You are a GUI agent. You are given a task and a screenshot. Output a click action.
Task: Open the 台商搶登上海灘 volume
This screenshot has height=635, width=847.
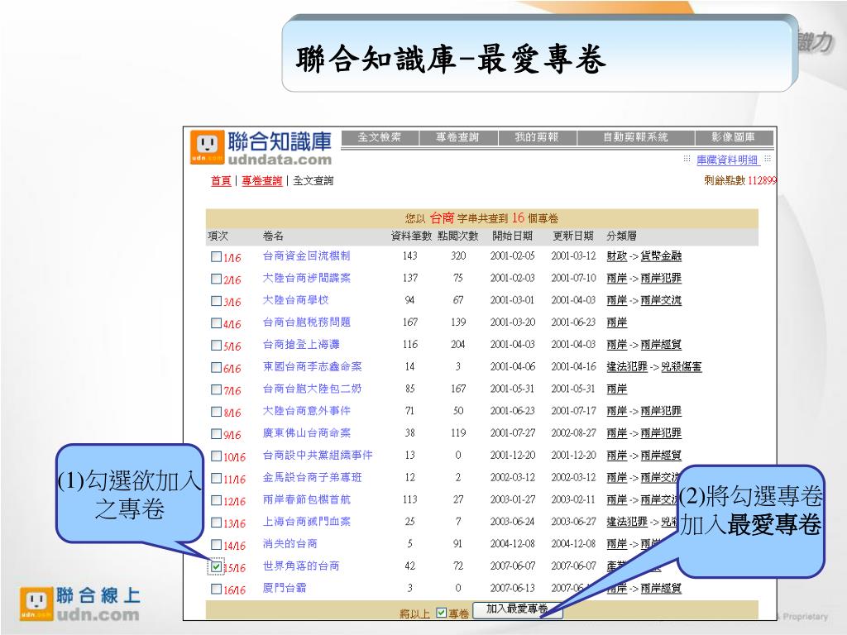301,345
